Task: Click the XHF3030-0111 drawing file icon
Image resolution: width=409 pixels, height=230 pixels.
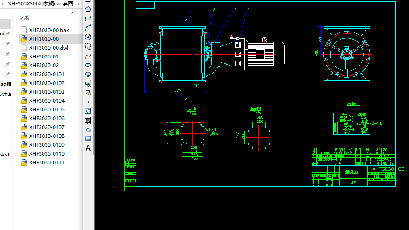Action: 24,162
